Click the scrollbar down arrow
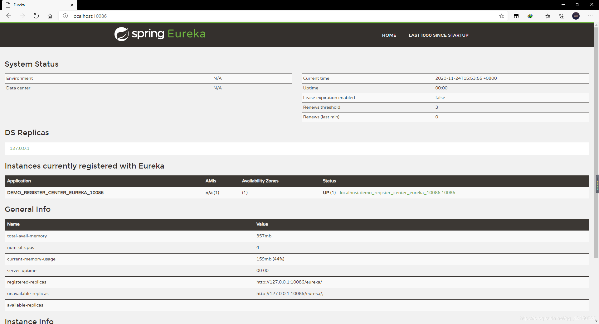The width and height of the screenshot is (599, 324). click(x=597, y=321)
